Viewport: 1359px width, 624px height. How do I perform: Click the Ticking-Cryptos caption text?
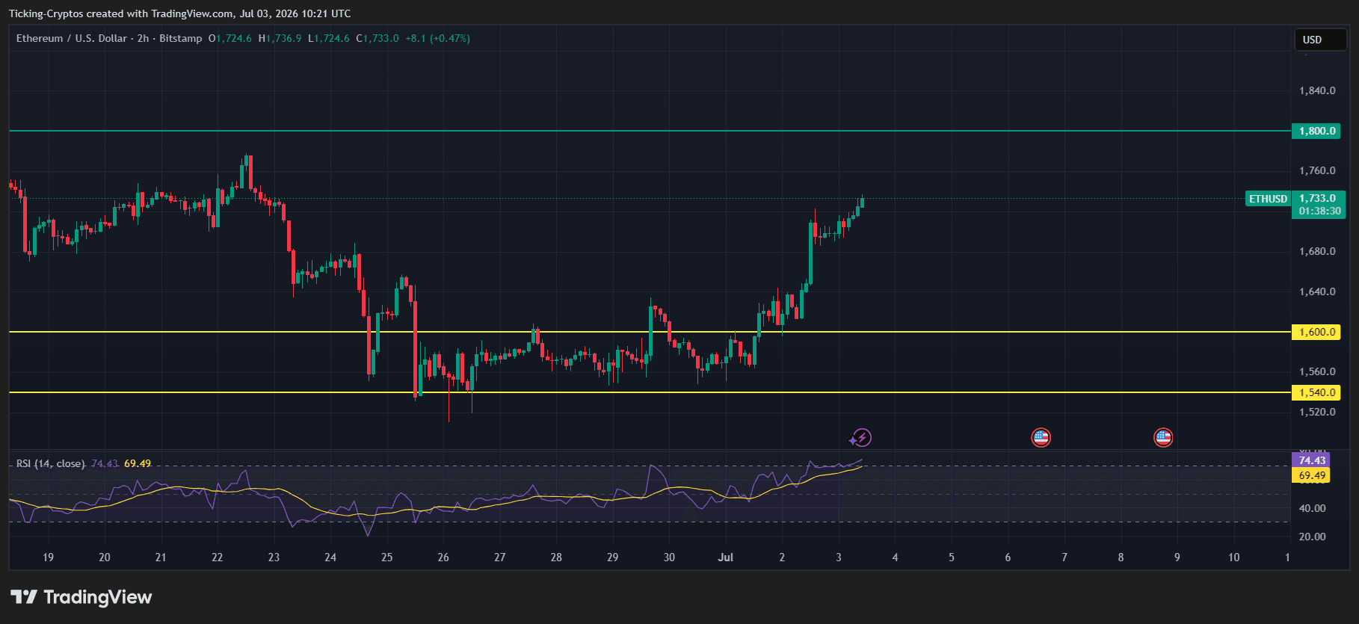point(179,13)
